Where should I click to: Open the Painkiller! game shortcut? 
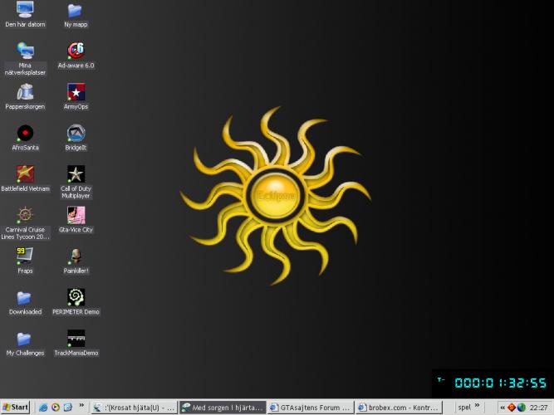(x=76, y=256)
